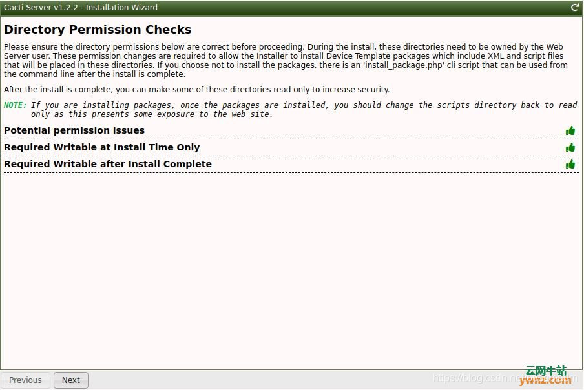Click the green NOTE: label

tap(16, 105)
